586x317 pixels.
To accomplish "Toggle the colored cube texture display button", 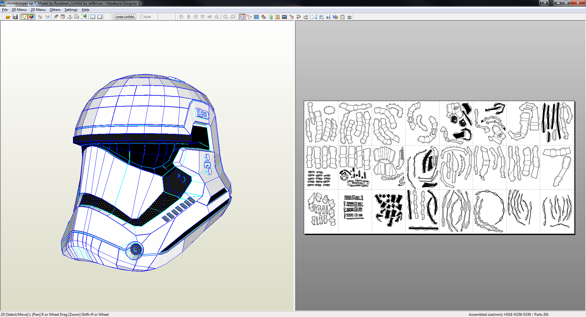I will (x=31, y=17).
